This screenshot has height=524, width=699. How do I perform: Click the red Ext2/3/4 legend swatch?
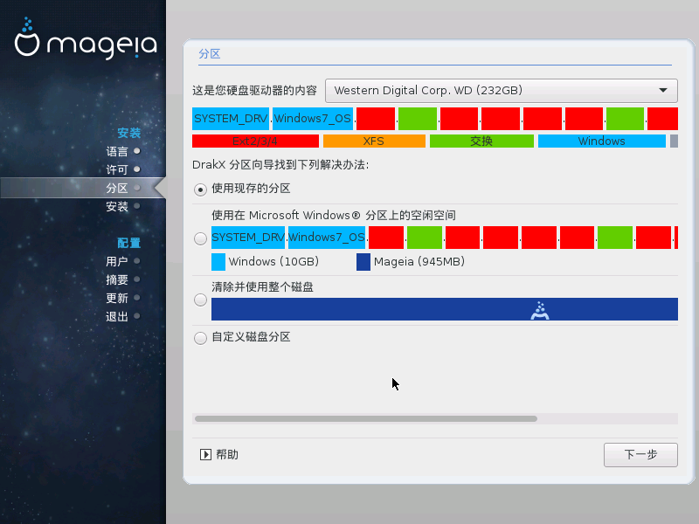[255, 141]
